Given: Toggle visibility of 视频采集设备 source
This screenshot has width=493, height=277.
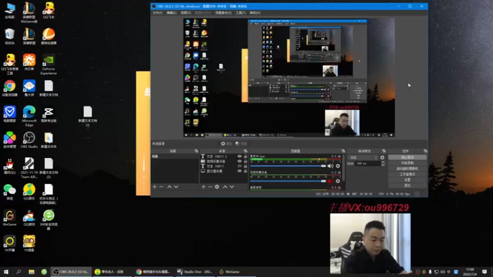Looking at the screenshot, I should tap(240, 161).
